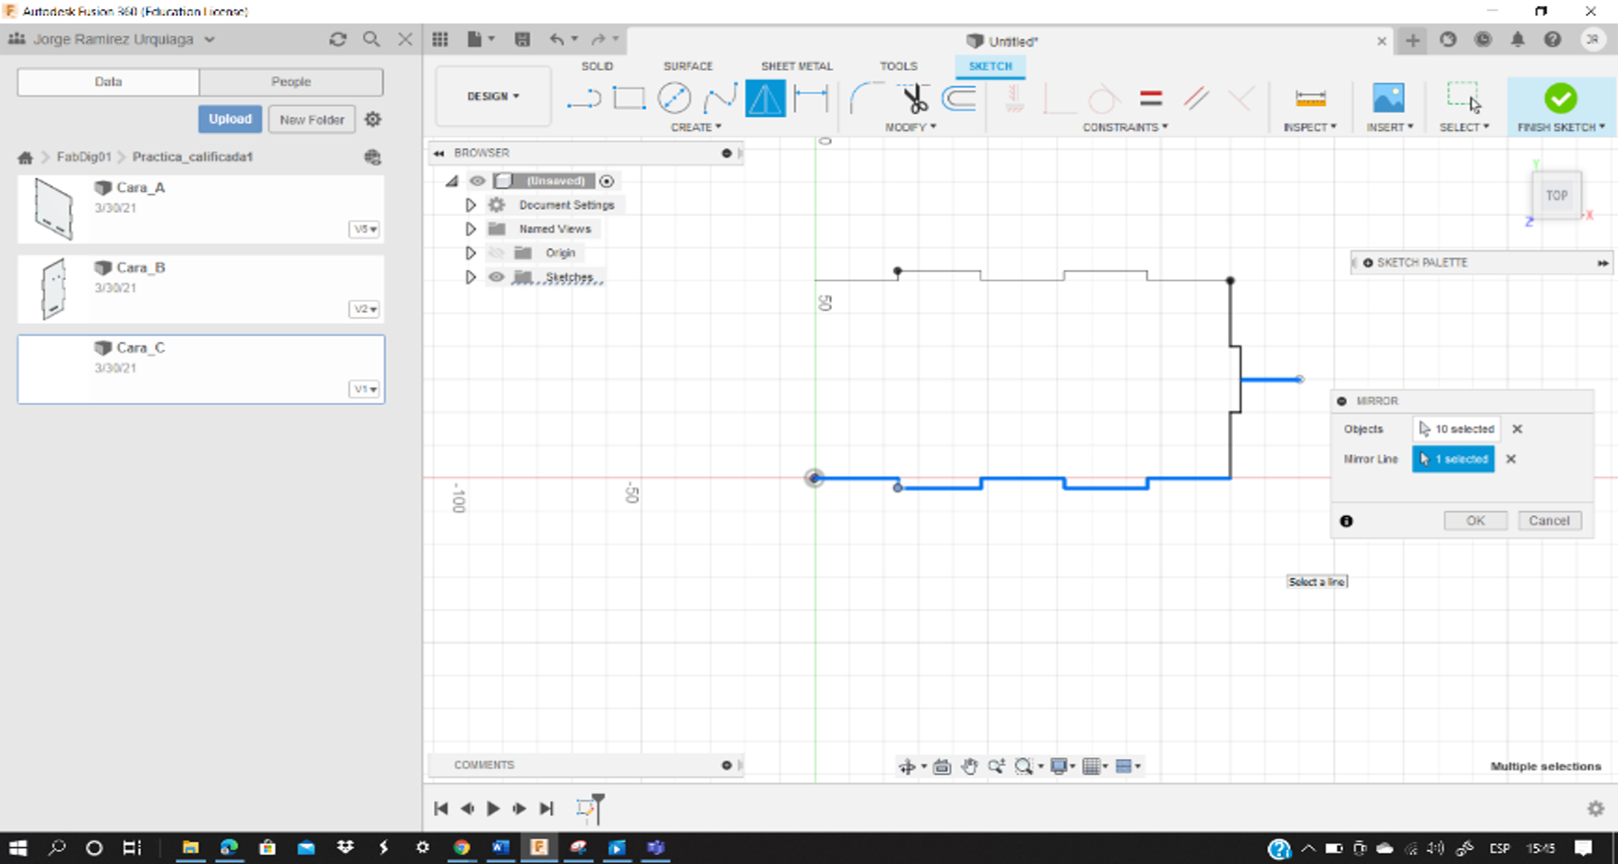Open Windows Start menu
The image size is (1618, 864).
(18, 847)
